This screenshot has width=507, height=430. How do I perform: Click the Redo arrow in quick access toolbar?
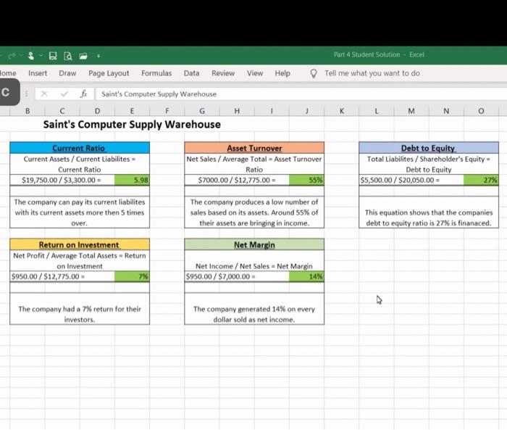click(x=12, y=56)
